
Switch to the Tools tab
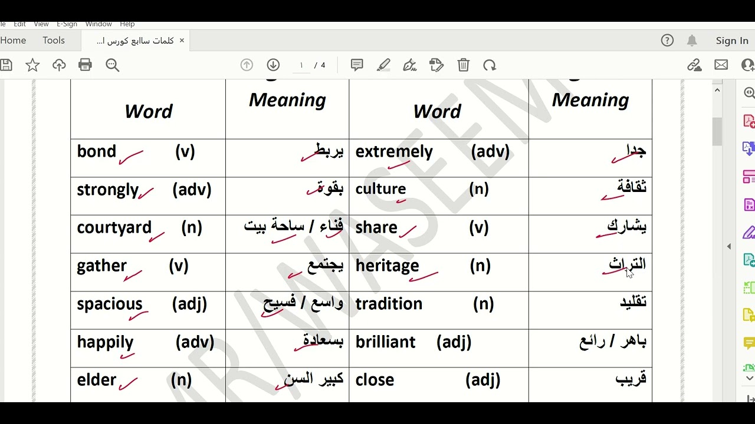[54, 40]
